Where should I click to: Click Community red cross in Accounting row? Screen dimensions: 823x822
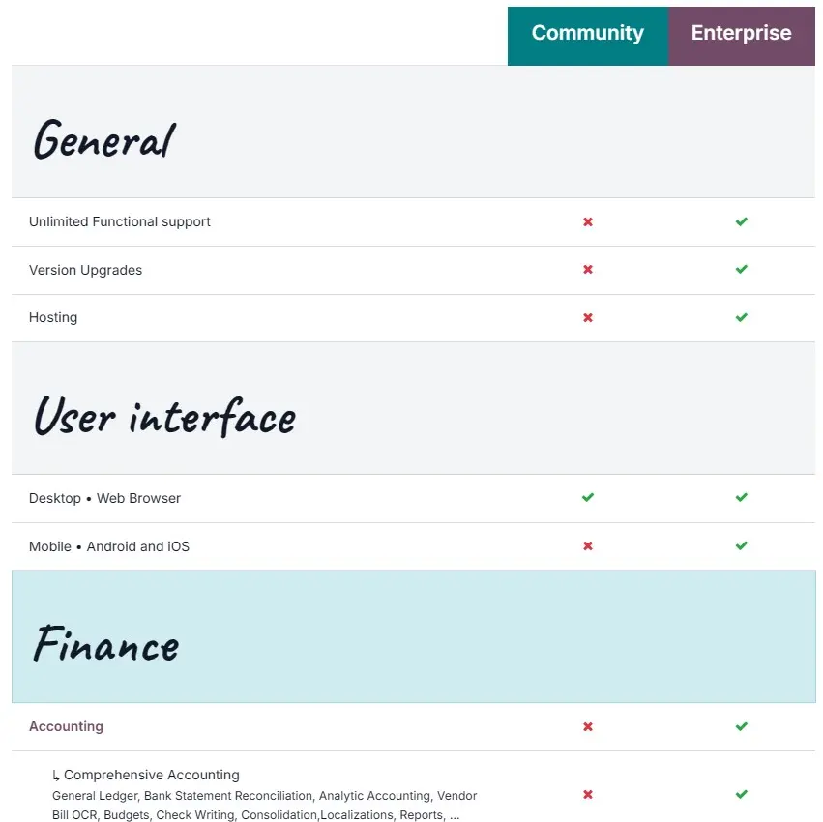pyautogui.click(x=587, y=726)
